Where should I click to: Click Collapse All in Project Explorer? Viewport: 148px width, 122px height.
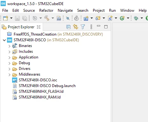[68, 27]
